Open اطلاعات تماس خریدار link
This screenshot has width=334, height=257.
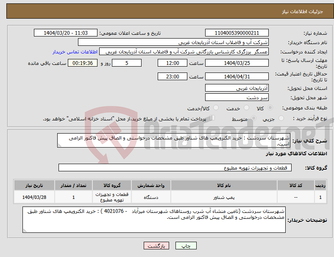(x=75, y=52)
